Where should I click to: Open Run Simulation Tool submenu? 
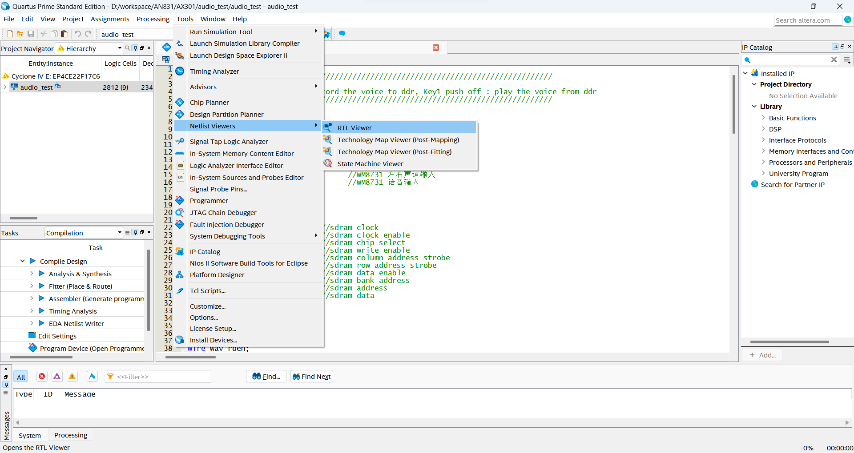pyautogui.click(x=249, y=32)
